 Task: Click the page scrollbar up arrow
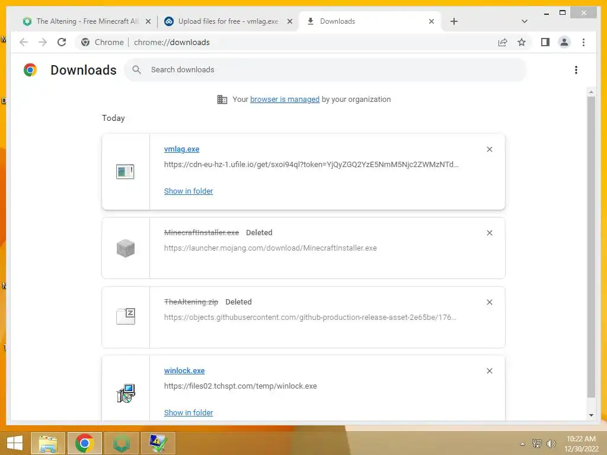click(591, 92)
